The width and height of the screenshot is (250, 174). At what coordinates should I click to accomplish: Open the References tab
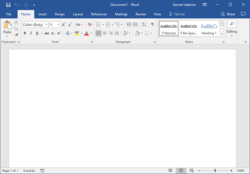(x=99, y=14)
